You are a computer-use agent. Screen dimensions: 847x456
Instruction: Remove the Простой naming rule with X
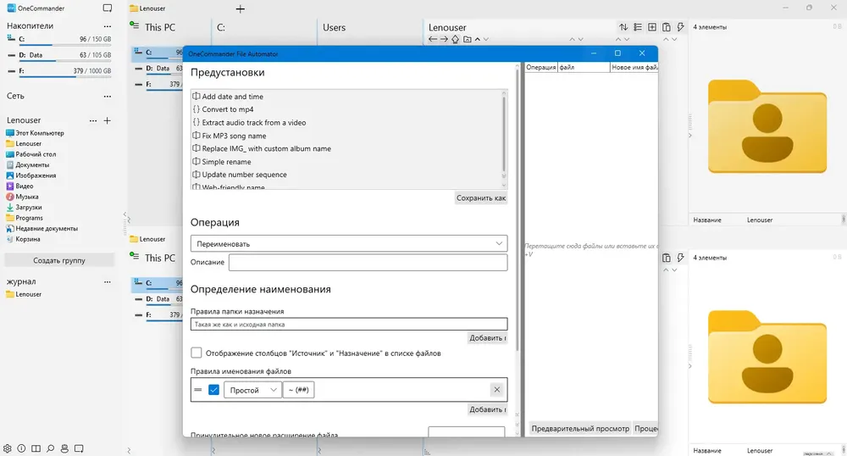coord(496,390)
